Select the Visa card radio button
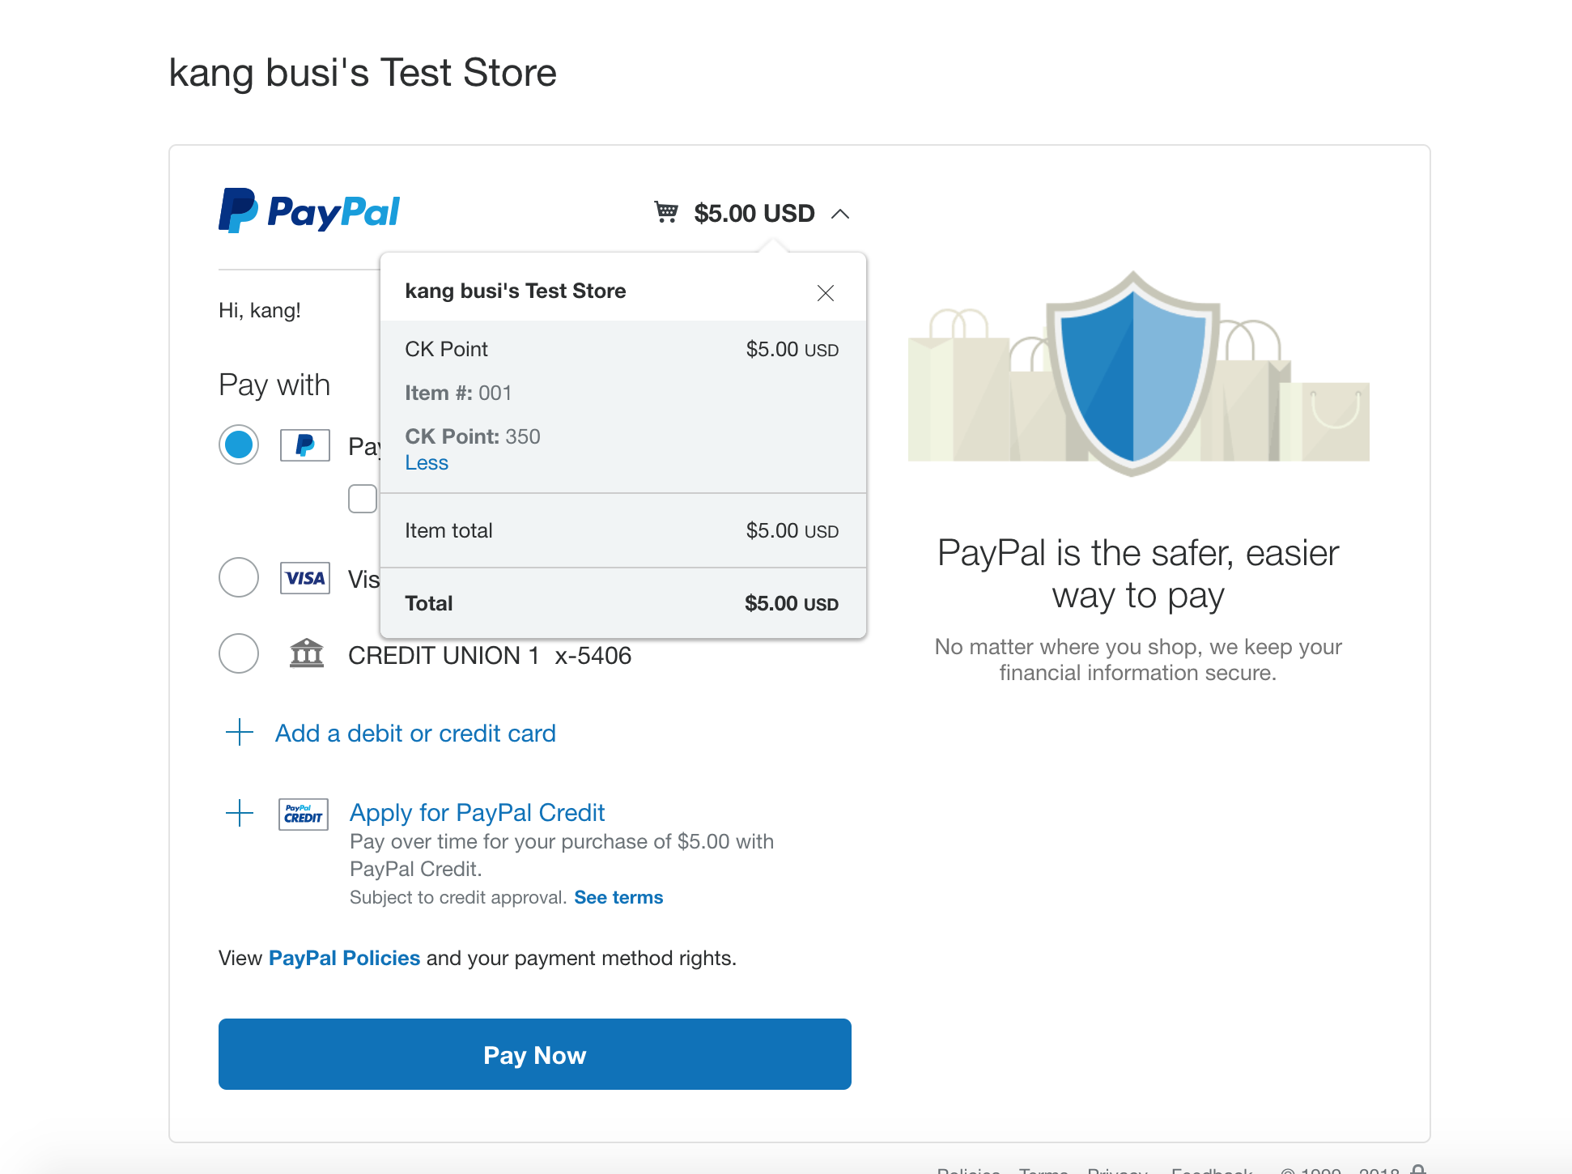This screenshot has height=1174, width=1572. pyautogui.click(x=239, y=577)
